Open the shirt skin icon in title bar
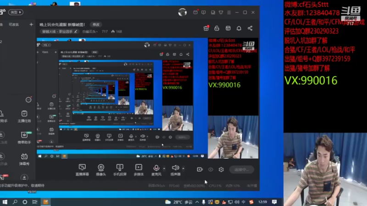 coord(221,12)
